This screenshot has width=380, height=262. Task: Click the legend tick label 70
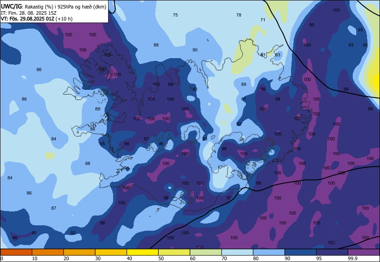tap(224, 258)
